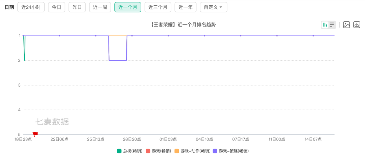365x159 pixels.
Task: Click the purple data point at 22日06点
Action: tap(59, 36)
